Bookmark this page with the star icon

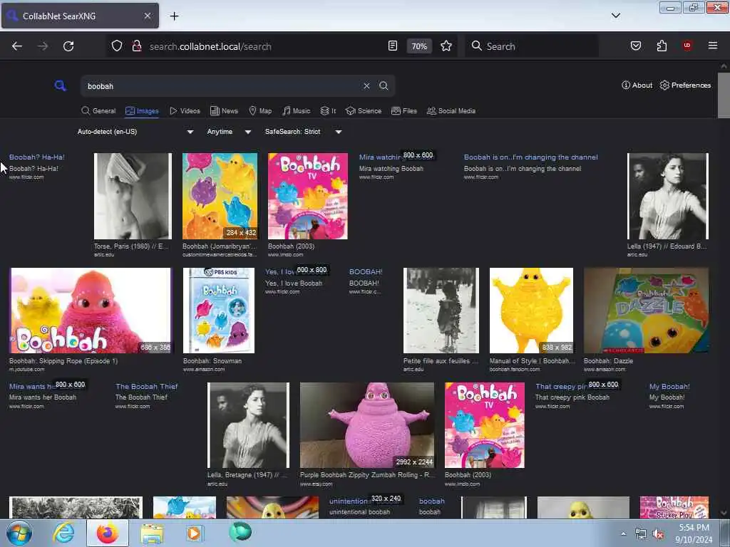pos(446,46)
